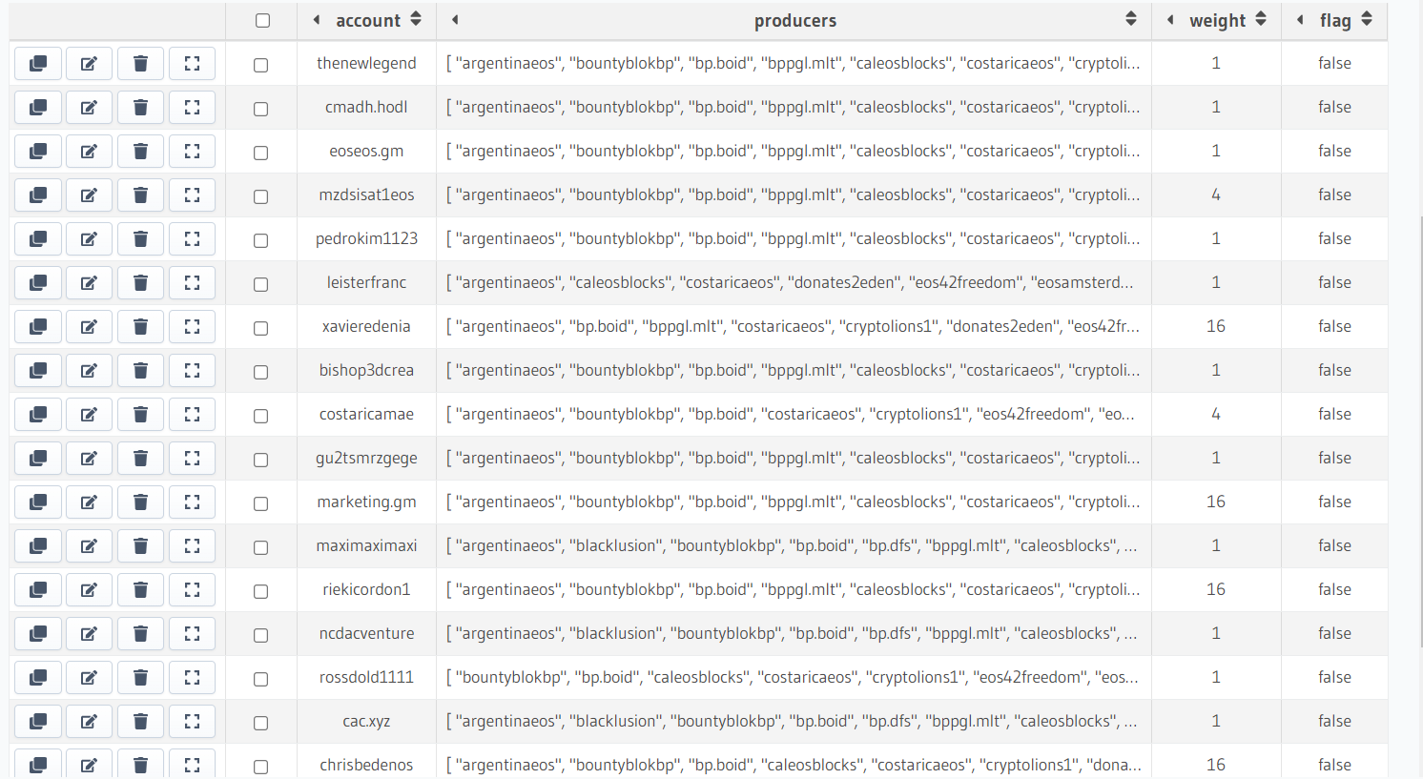Collapse the flag column left arrow
This screenshot has height=779, width=1423.
1300,20
